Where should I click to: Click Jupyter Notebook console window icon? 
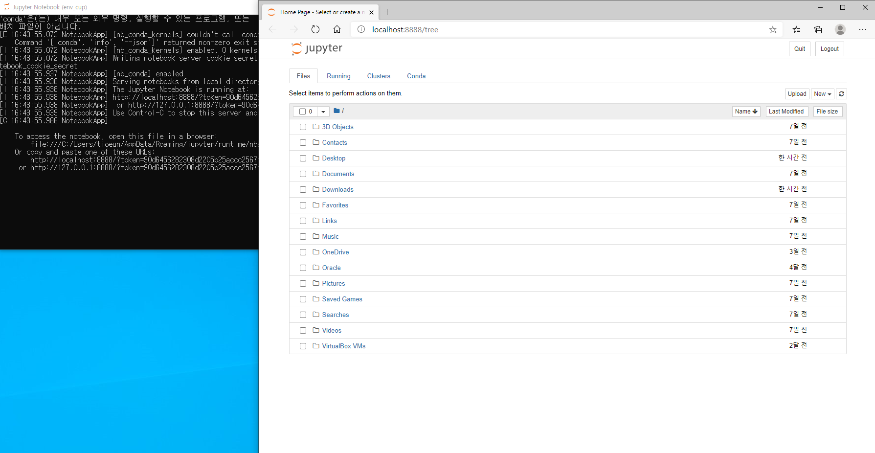click(x=6, y=7)
